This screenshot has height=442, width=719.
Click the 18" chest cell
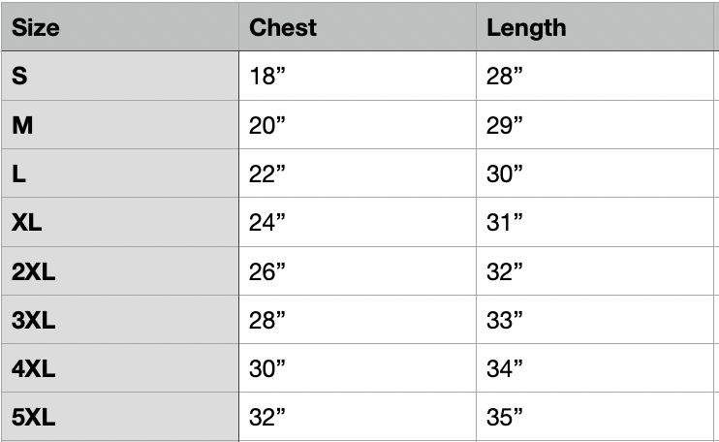266,77
